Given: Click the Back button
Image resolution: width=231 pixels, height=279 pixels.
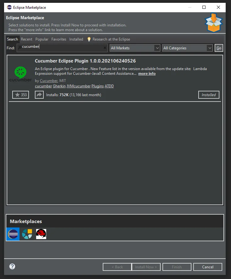Looking at the screenshot, I should (x=117, y=267).
